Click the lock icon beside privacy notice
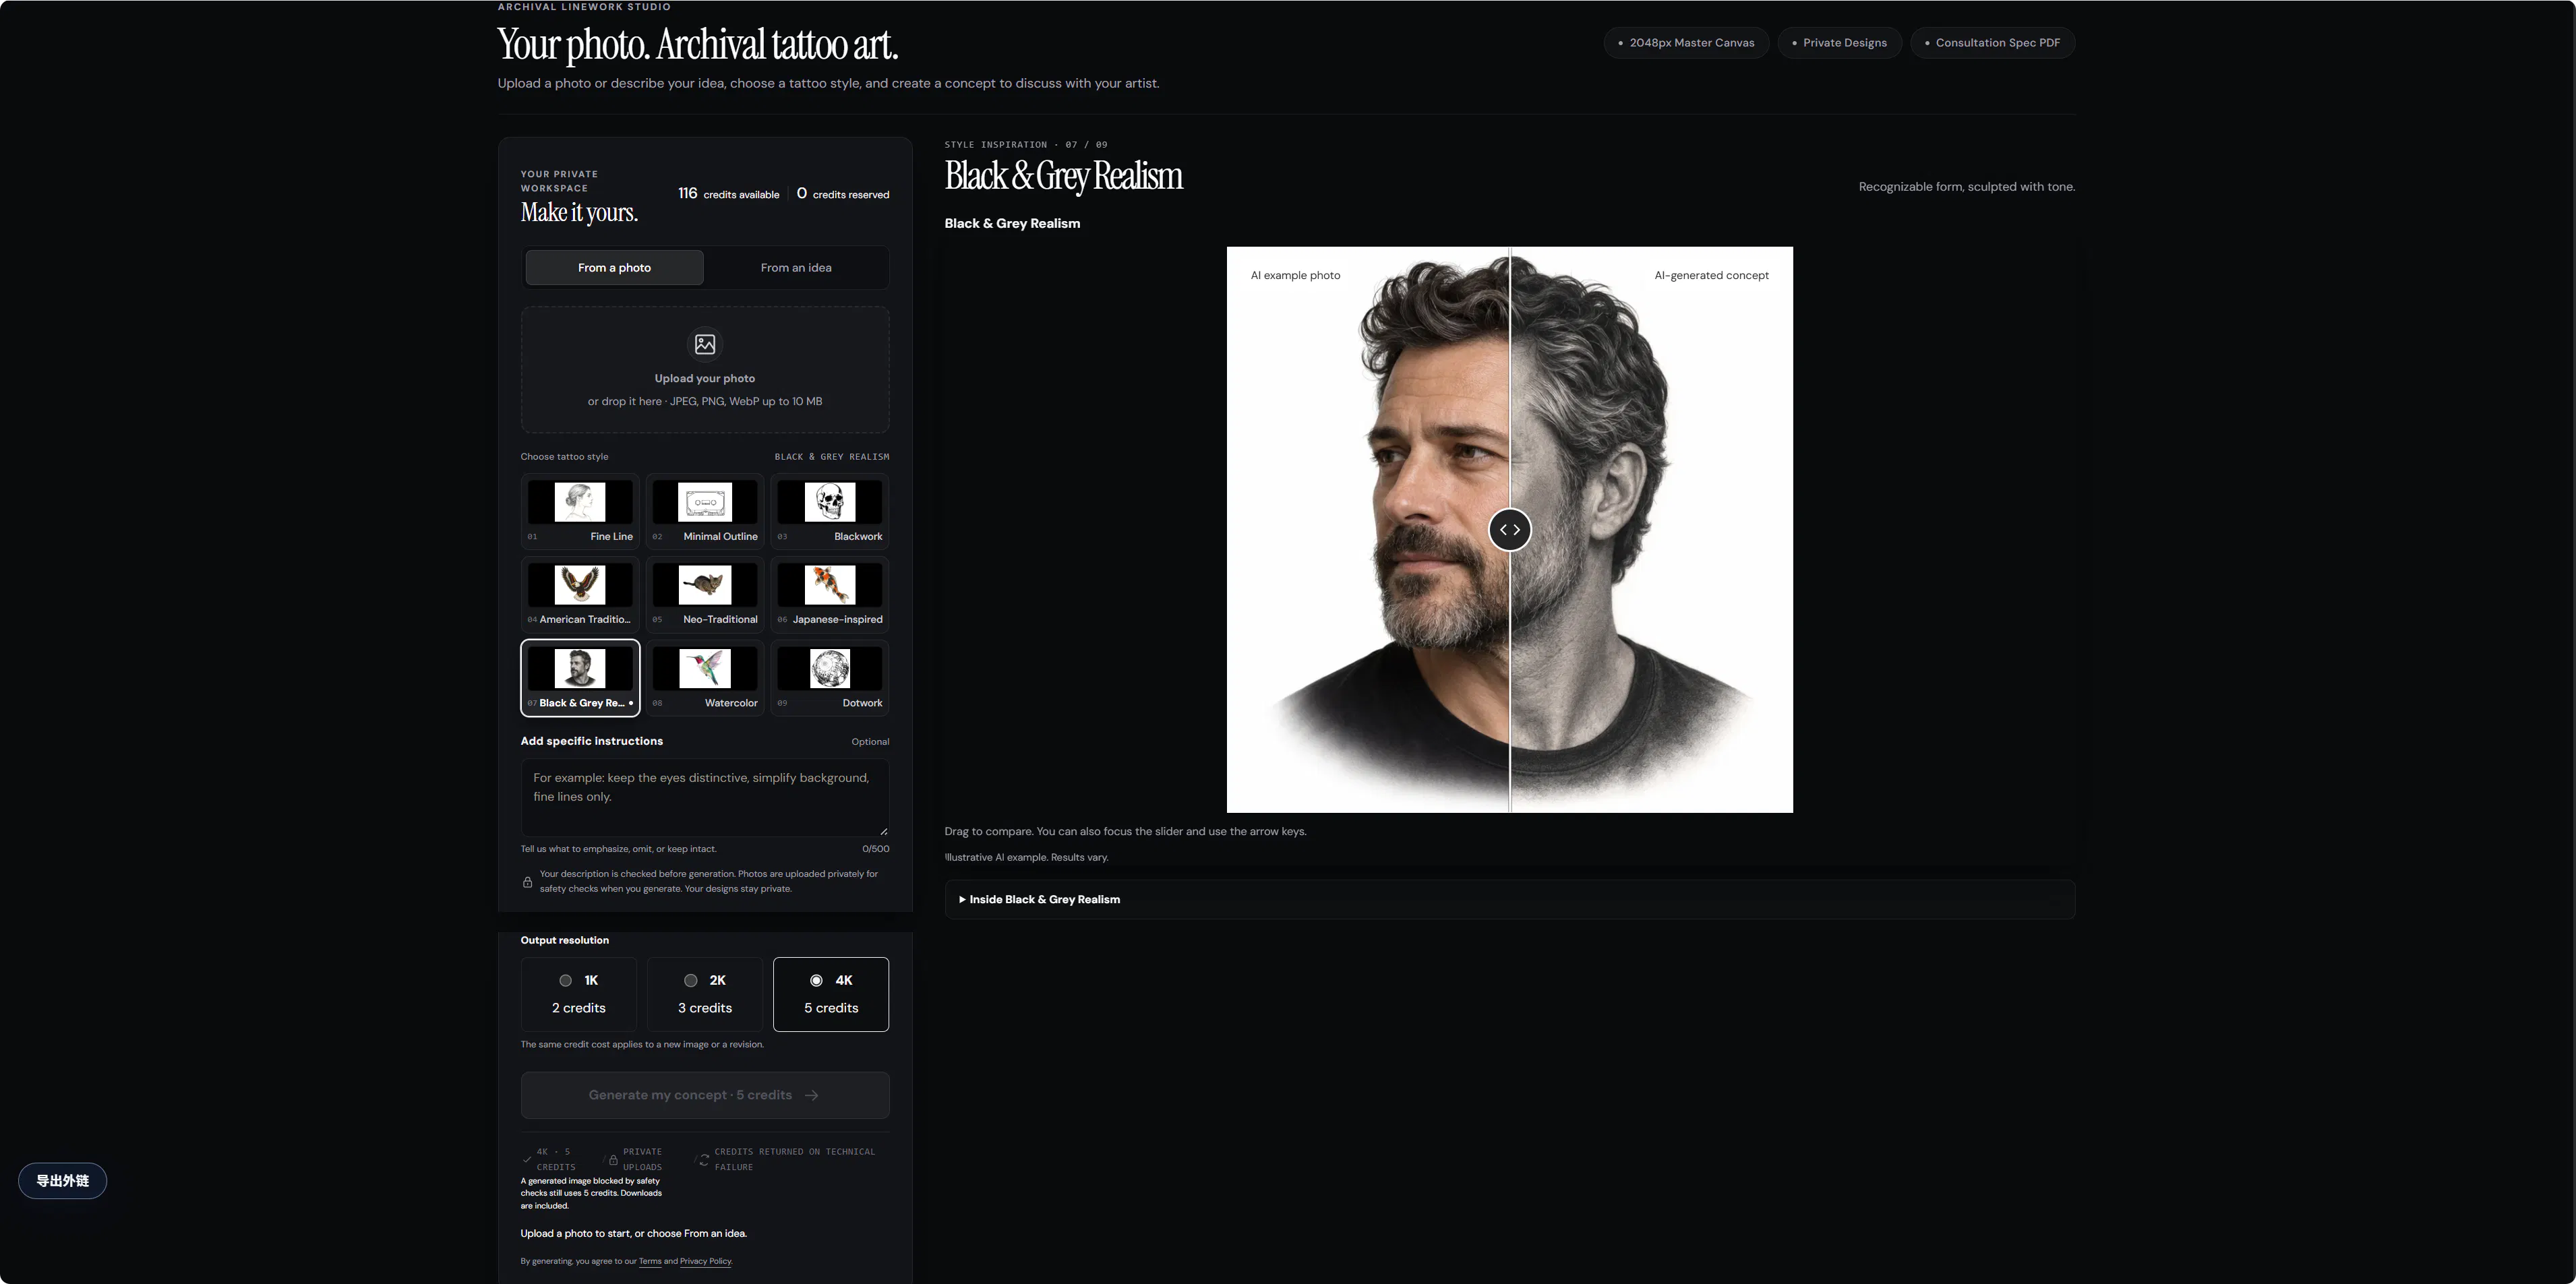This screenshot has width=2576, height=1284. click(x=527, y=882)
